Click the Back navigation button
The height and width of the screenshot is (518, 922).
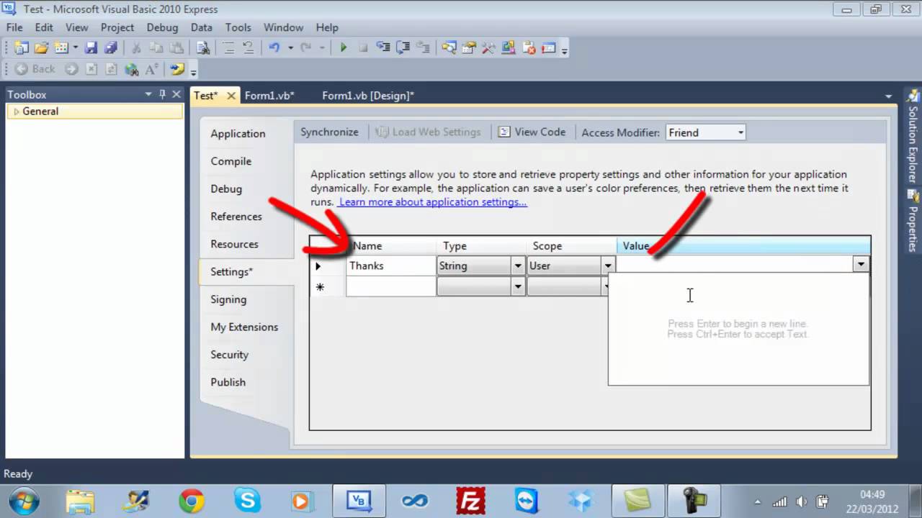(x=35, y=69)
